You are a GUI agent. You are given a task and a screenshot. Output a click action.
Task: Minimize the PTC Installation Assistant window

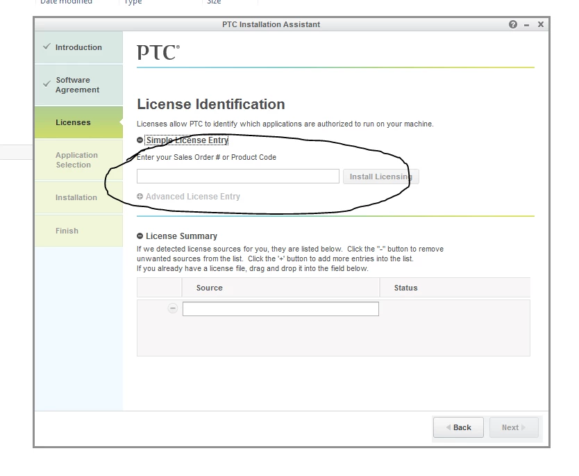pyautogui.click(x=526, y=25)
